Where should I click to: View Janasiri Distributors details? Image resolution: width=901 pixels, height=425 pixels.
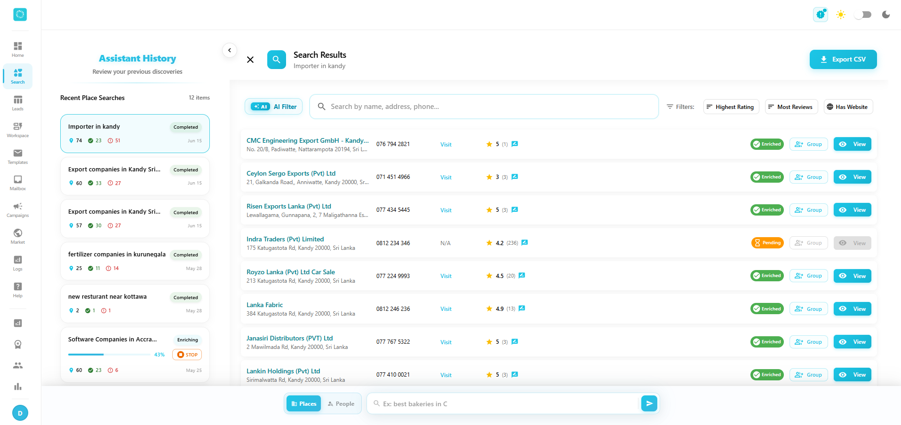tap(852, 342)
